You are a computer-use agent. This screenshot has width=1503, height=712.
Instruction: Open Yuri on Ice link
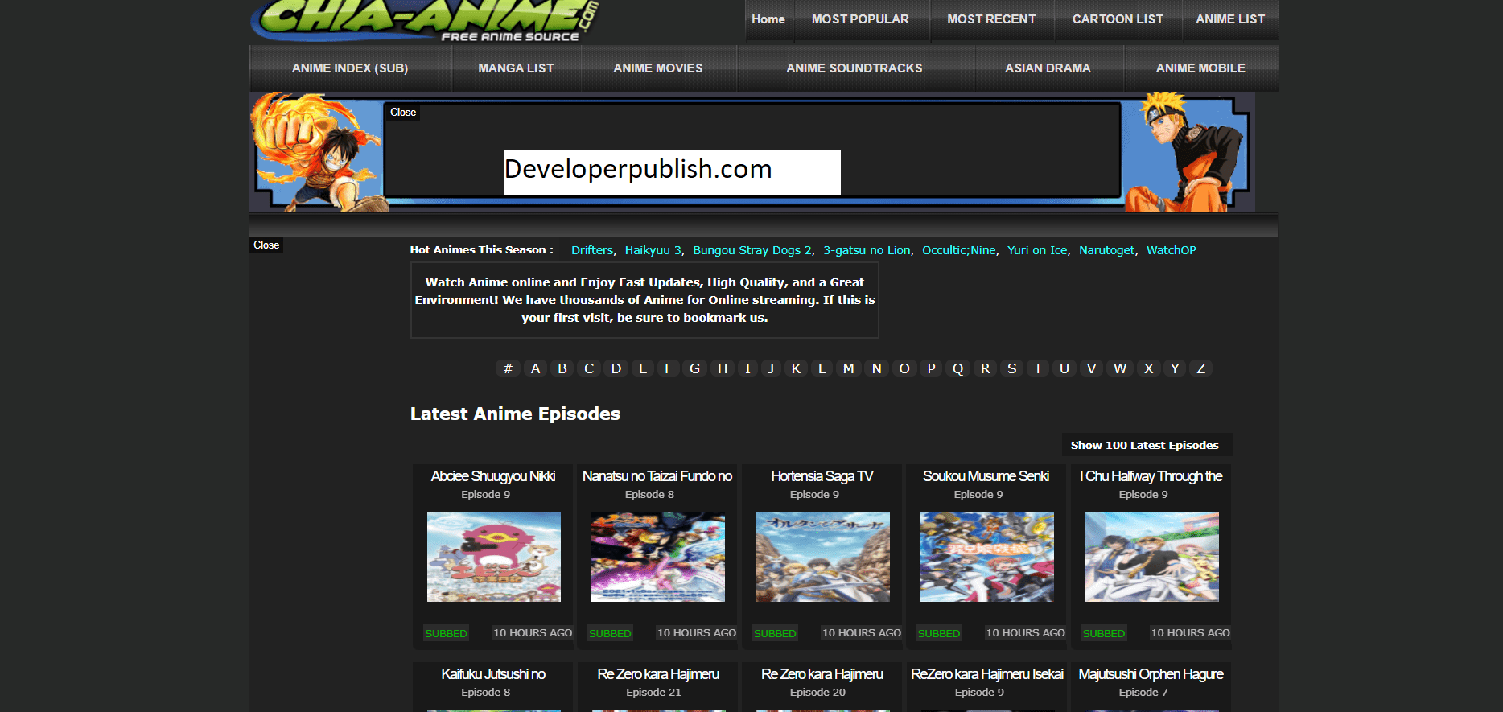pos(1037,250)
